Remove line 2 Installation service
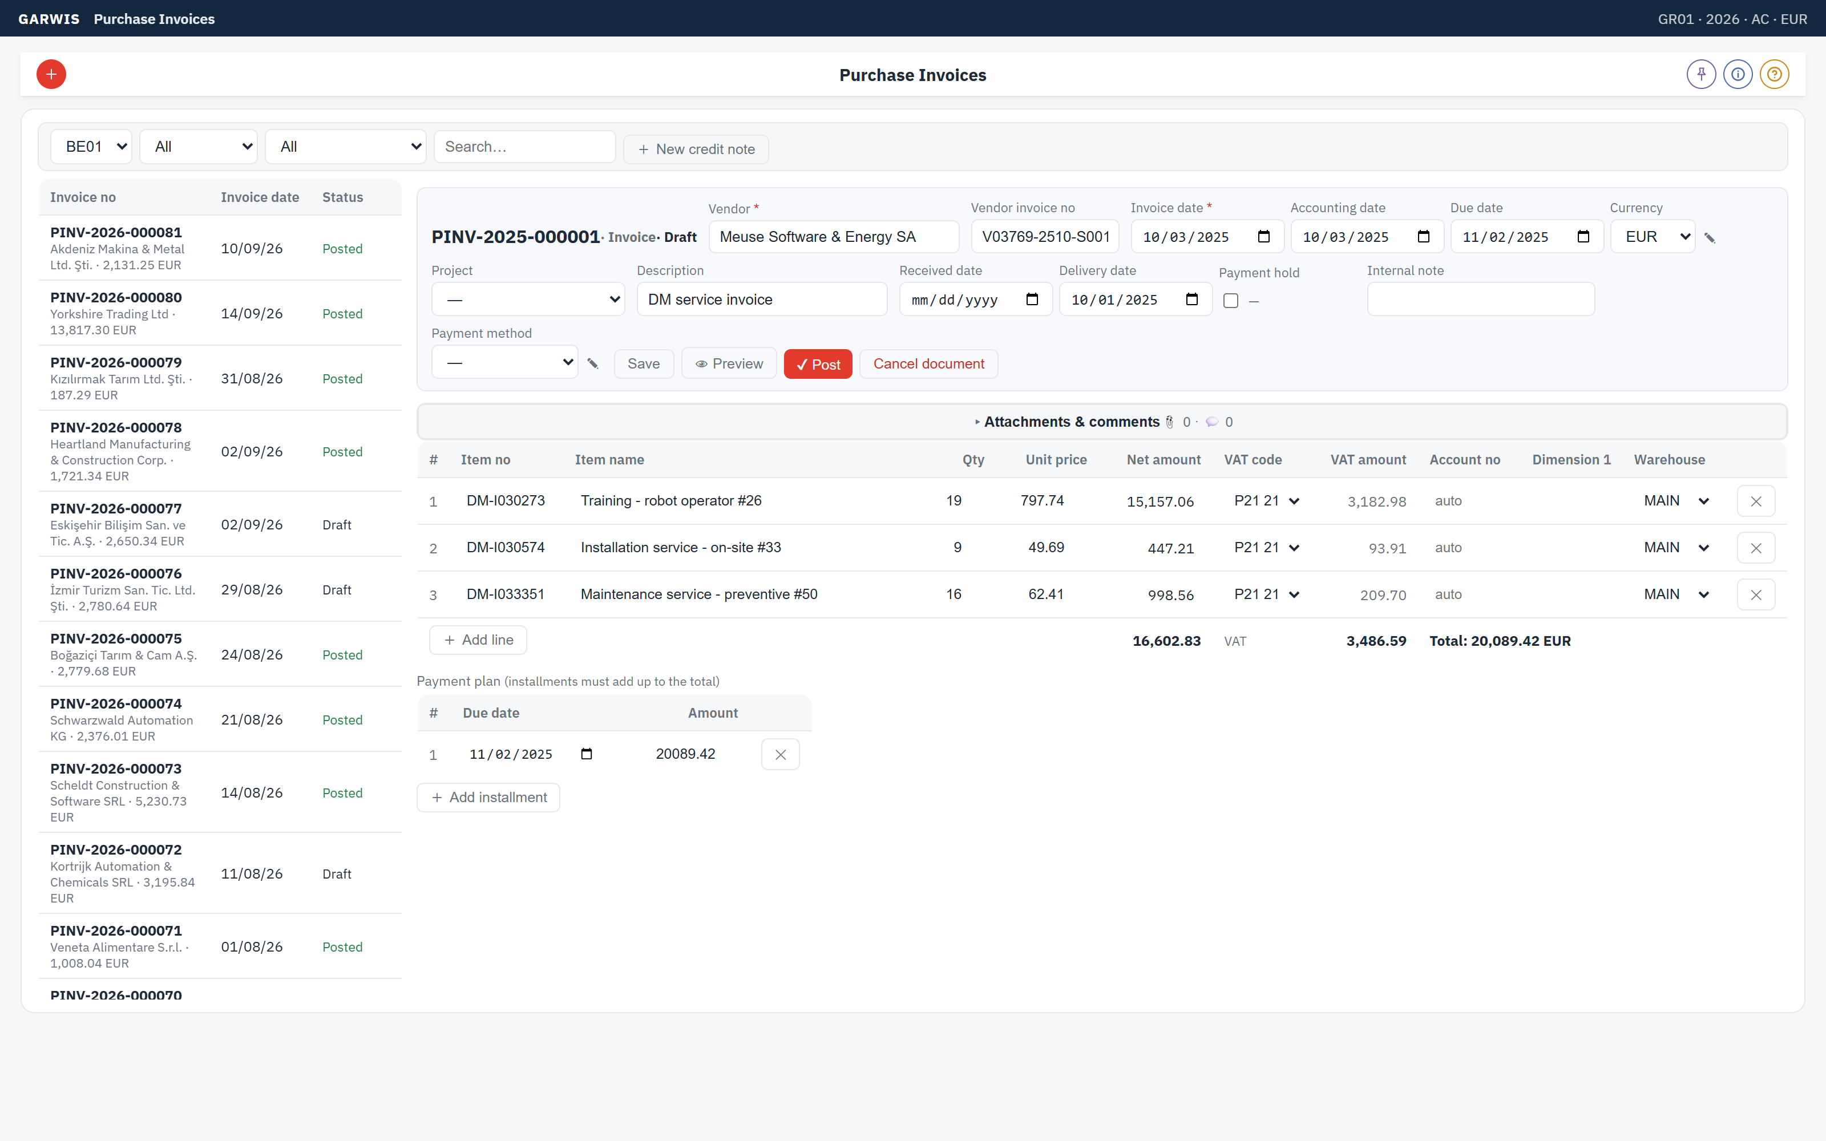The width and height of the screenshot is (1826, 1141). tap(1756, 548)
